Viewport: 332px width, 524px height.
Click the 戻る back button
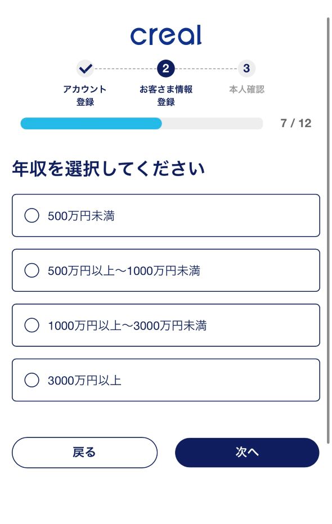[84, 453]
